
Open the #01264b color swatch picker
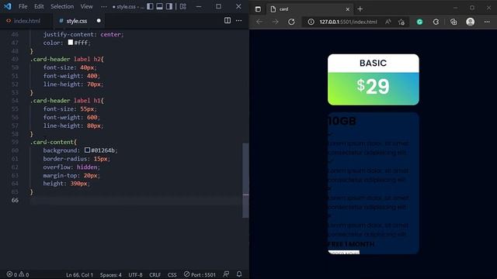(87, 150)
